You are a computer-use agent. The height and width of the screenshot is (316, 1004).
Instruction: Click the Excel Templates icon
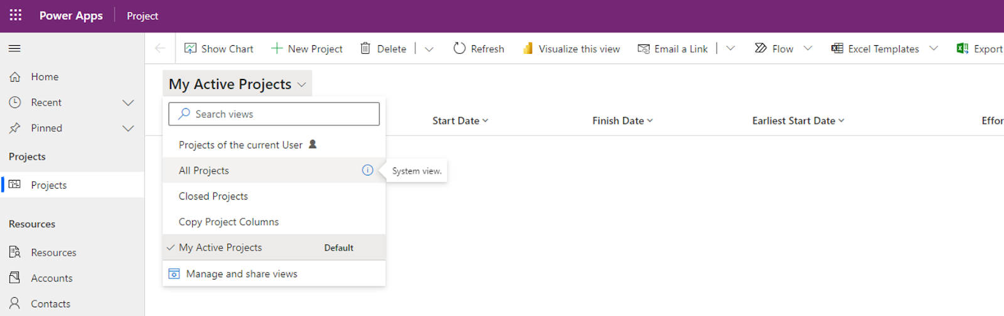[x=837, y=48]
